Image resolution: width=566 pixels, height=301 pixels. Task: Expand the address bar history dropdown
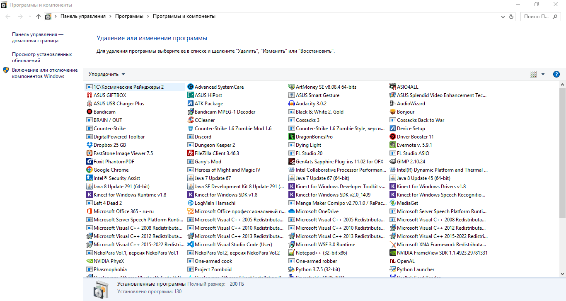503,17
